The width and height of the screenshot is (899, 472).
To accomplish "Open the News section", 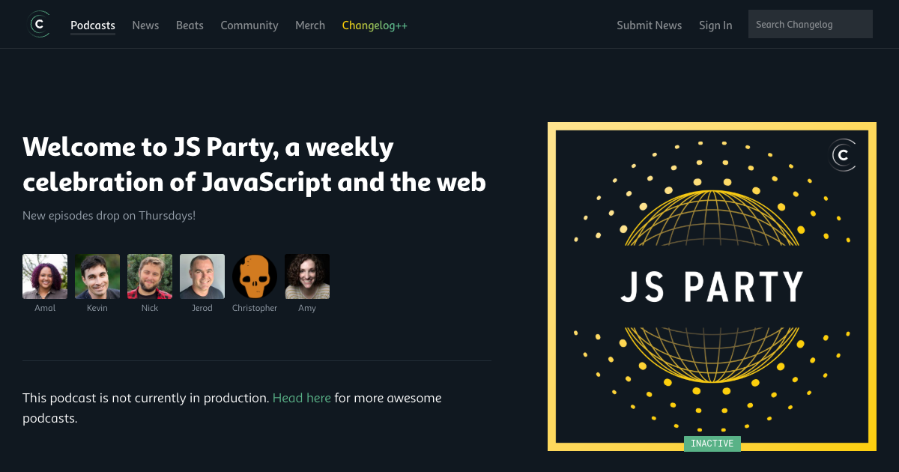I will (x=145, y=25).
